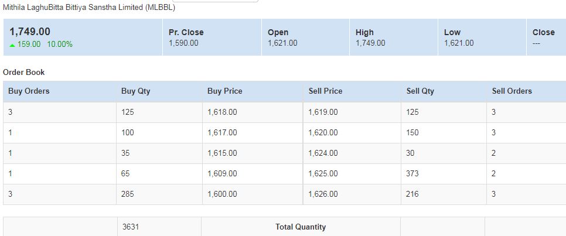Click the Low price 1,621.00 cell
Screen dimensions: 566x236
coord(459,43)
